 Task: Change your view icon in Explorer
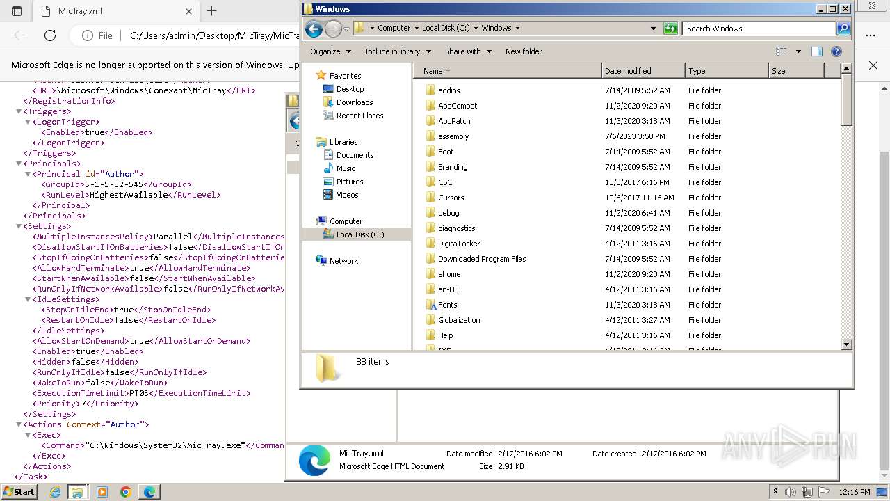782,51
